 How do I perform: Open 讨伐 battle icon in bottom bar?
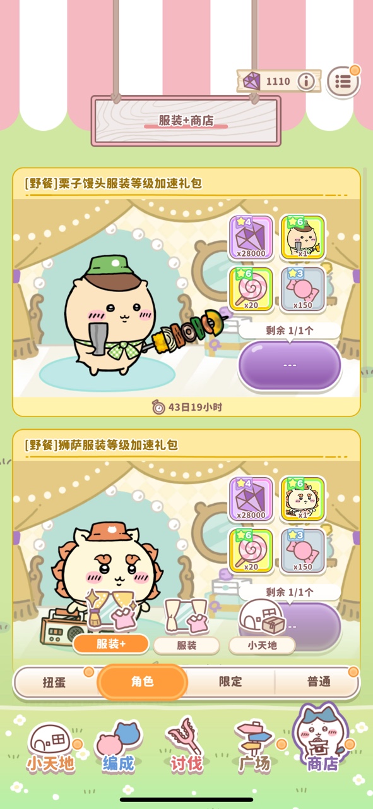(186, 745)
